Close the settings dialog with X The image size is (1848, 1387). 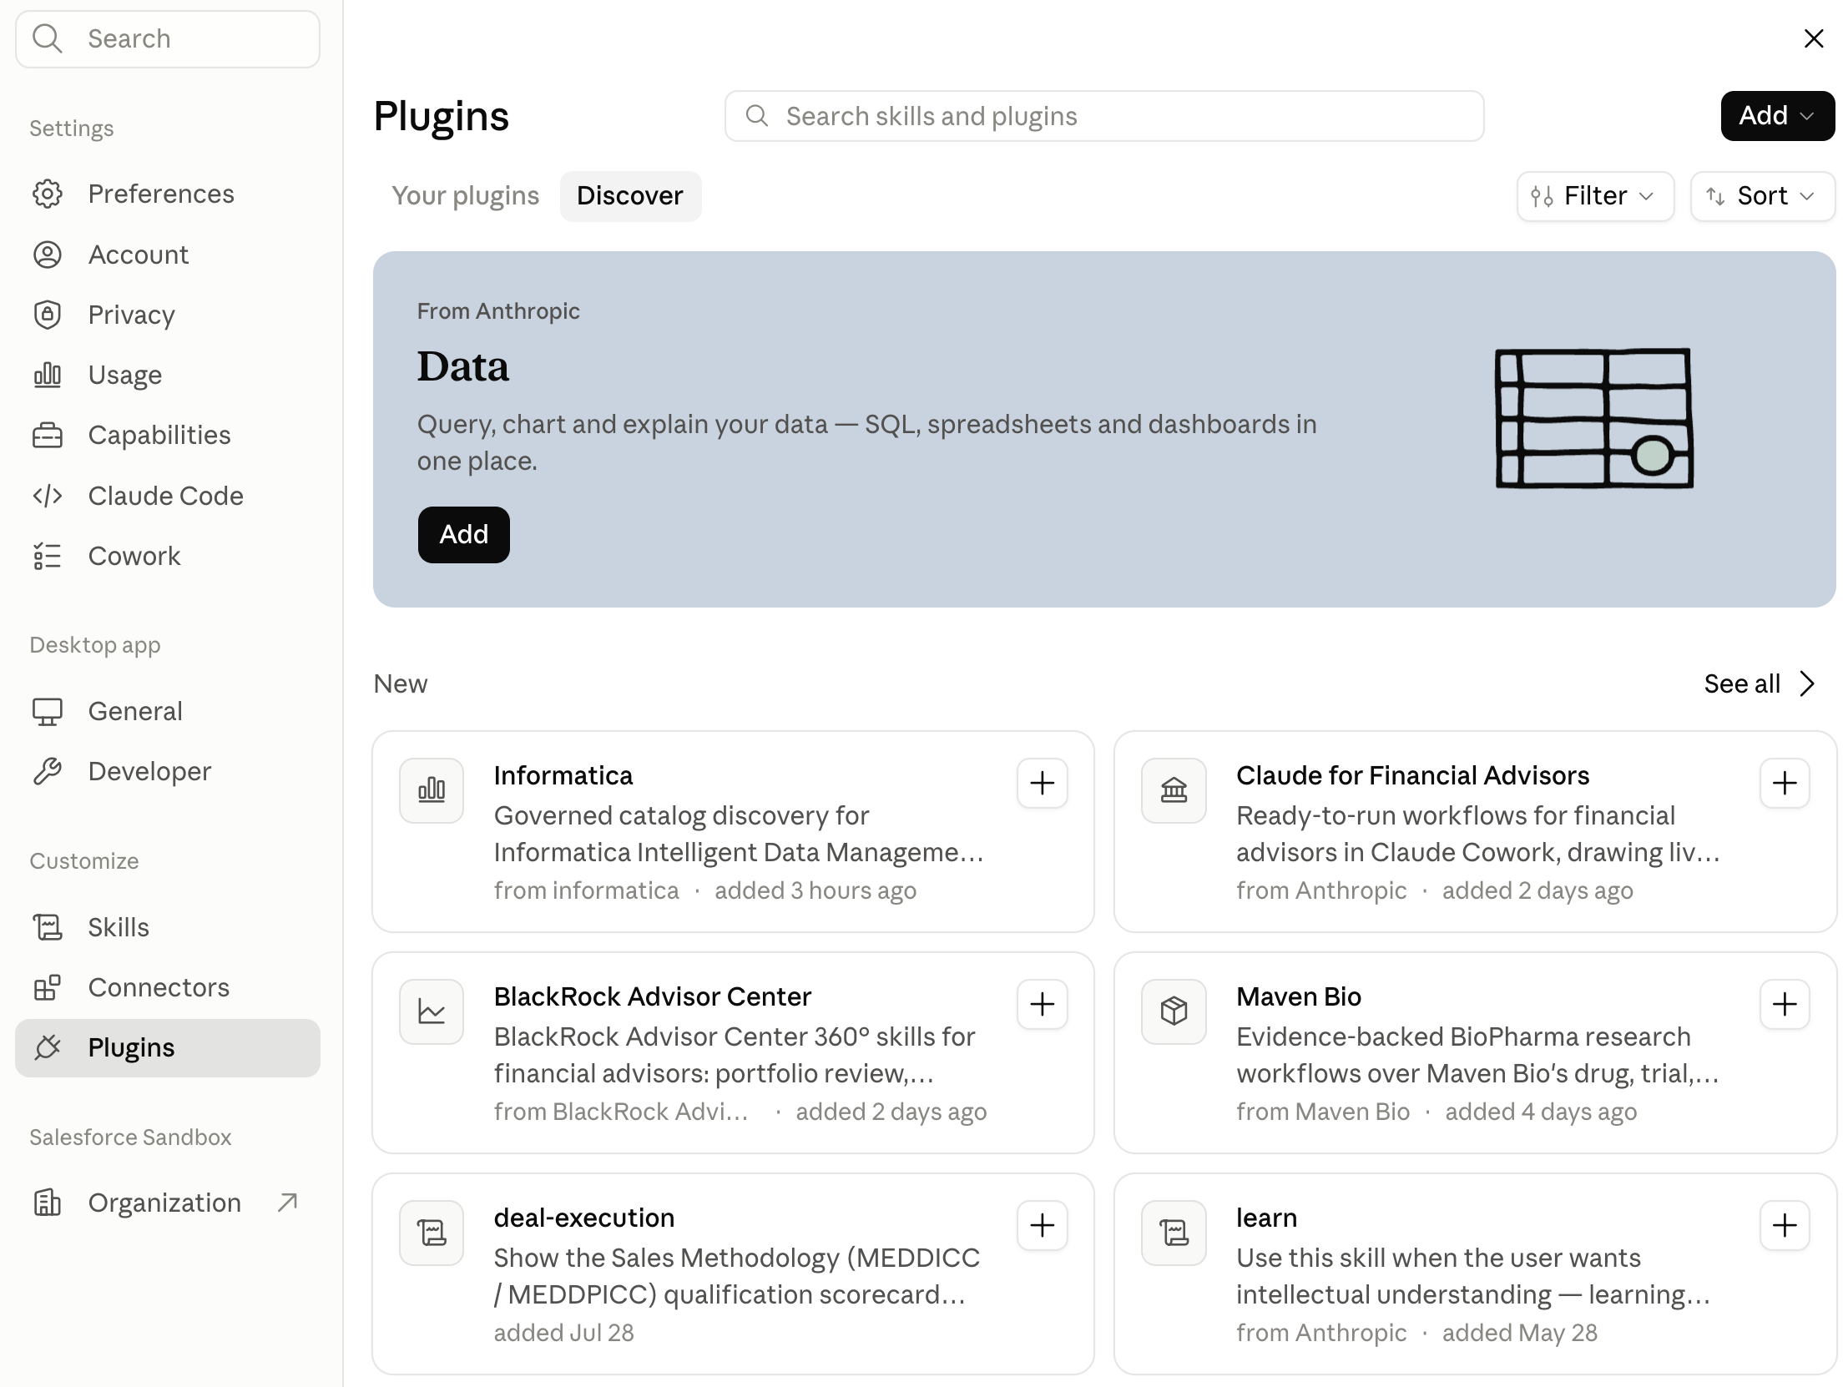click(x=1813, y=38)
